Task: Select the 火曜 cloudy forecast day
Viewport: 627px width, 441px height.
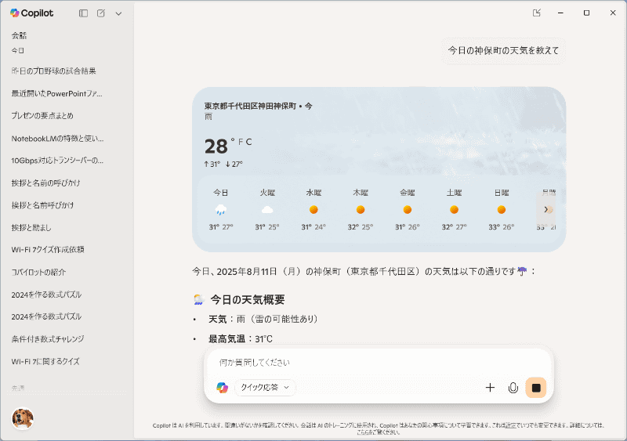Action: (267, 209)
